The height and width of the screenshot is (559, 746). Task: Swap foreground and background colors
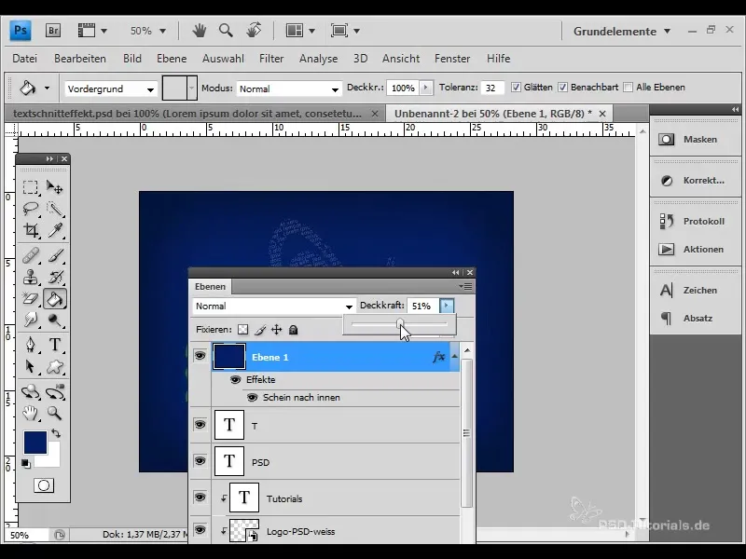click(x=56, y=433)
